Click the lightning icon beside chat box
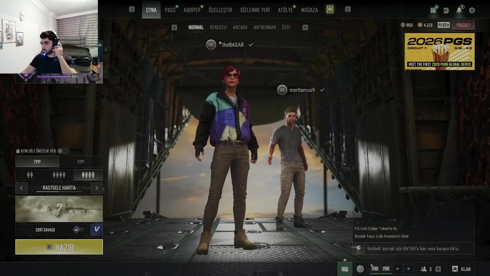 [x=358, y=248]
